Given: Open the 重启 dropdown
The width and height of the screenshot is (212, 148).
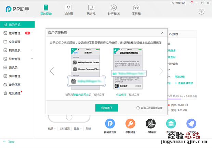Looking at the screenshot, I should coord(78,129).
